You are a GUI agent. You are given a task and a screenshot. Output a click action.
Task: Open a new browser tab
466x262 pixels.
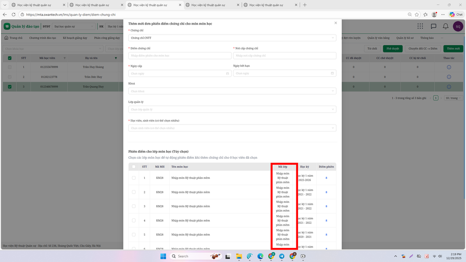304,5
